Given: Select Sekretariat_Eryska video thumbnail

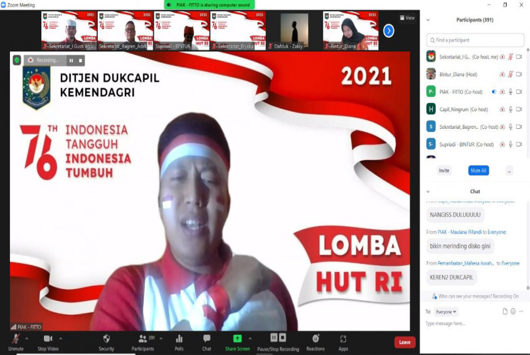Looking at the screenshot, I should (x=238, y=31).
